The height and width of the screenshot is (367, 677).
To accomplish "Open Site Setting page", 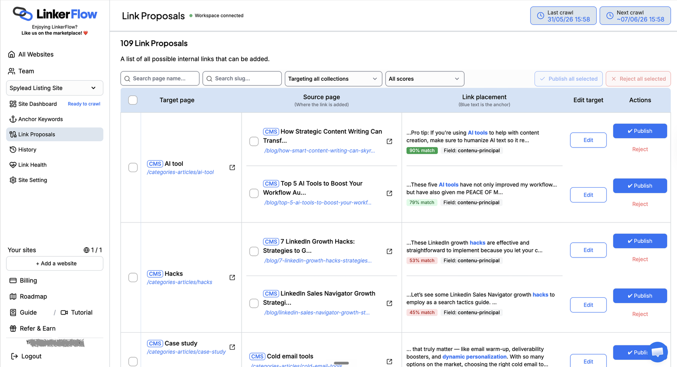I will [33, 180].
